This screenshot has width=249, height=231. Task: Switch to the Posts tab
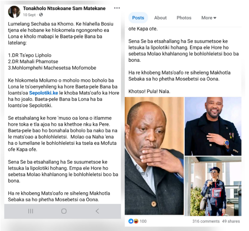pos(138,18)
